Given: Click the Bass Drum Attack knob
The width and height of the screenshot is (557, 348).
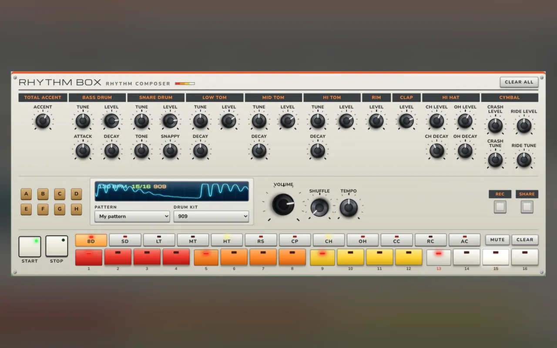Looking at the screenshot, I should (83, 151).
